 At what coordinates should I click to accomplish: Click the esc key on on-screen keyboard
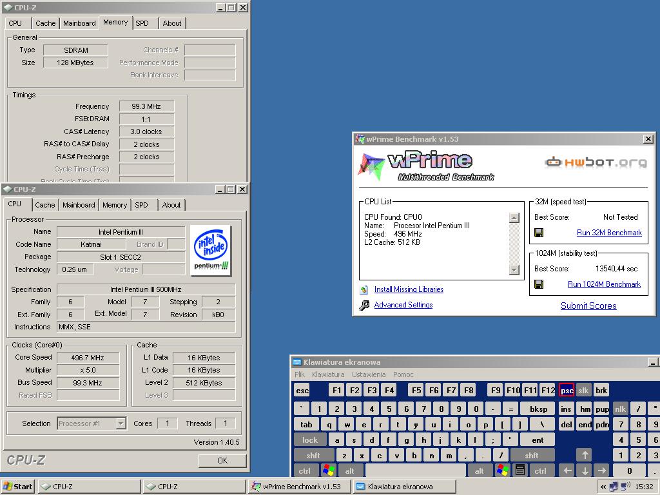pyautogui.click(x=302, y=390)
